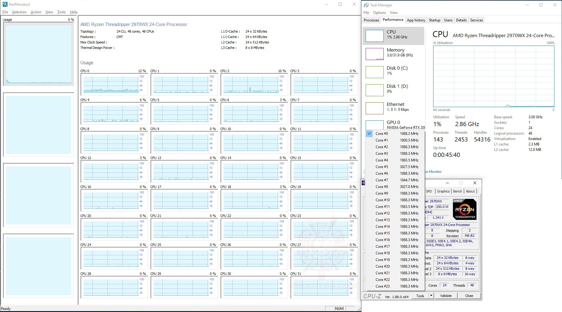Open PerfMonitor2 File menu

tap(5, 12)
